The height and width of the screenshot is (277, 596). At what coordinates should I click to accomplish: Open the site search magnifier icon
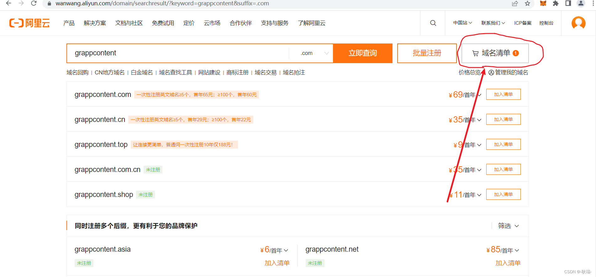[433, 23]
